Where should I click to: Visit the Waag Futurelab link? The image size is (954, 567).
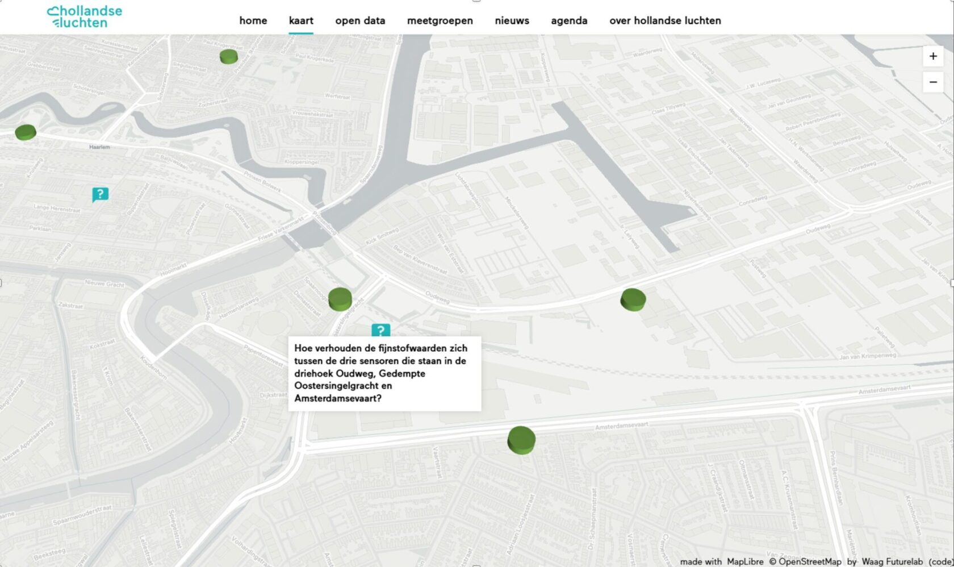click(892, 561)
